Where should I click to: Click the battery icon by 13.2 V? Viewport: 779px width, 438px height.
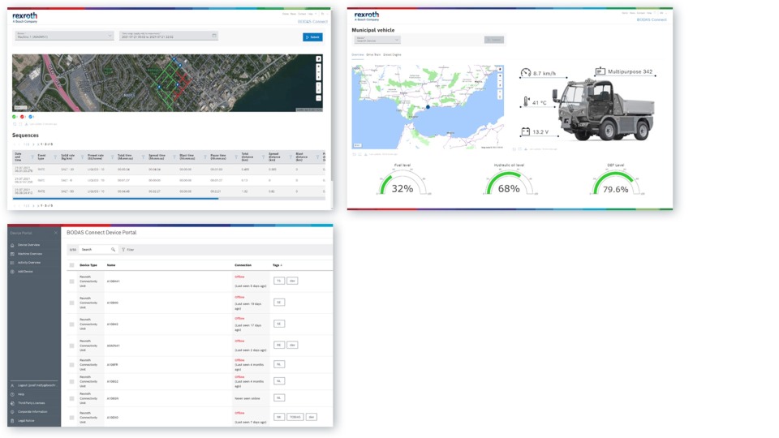pos(525,131)
